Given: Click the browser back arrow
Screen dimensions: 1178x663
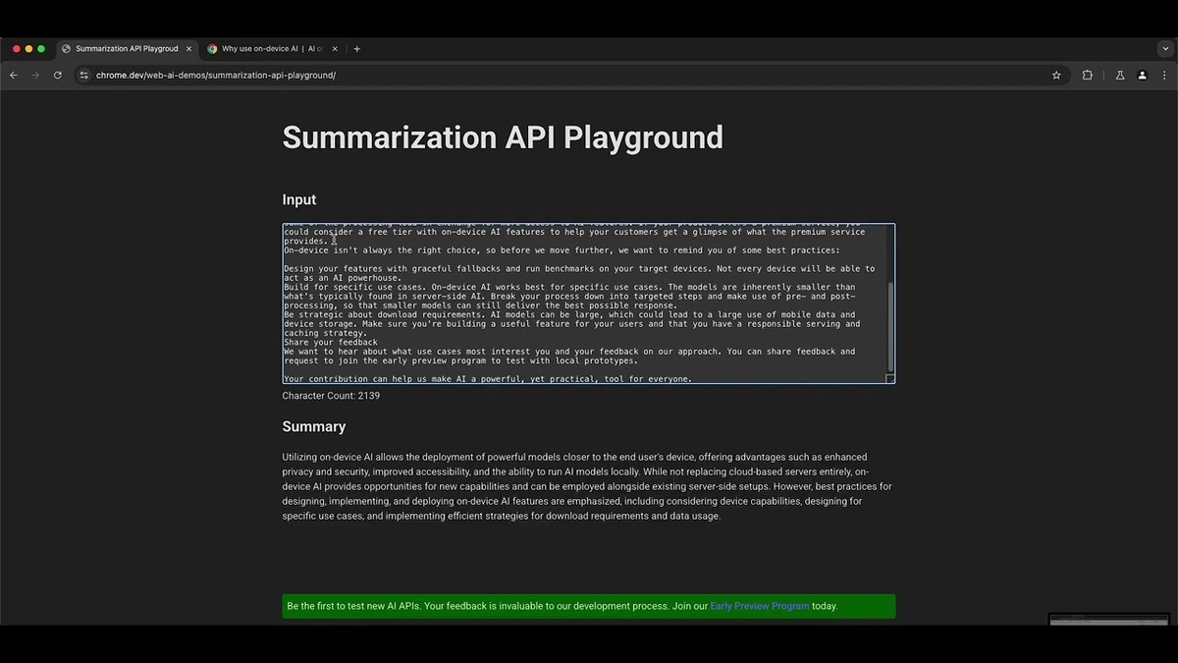Looking at the screenshot, I should (x=14, y=75).
